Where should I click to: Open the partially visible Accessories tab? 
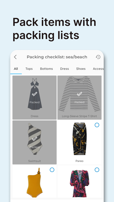98,69
